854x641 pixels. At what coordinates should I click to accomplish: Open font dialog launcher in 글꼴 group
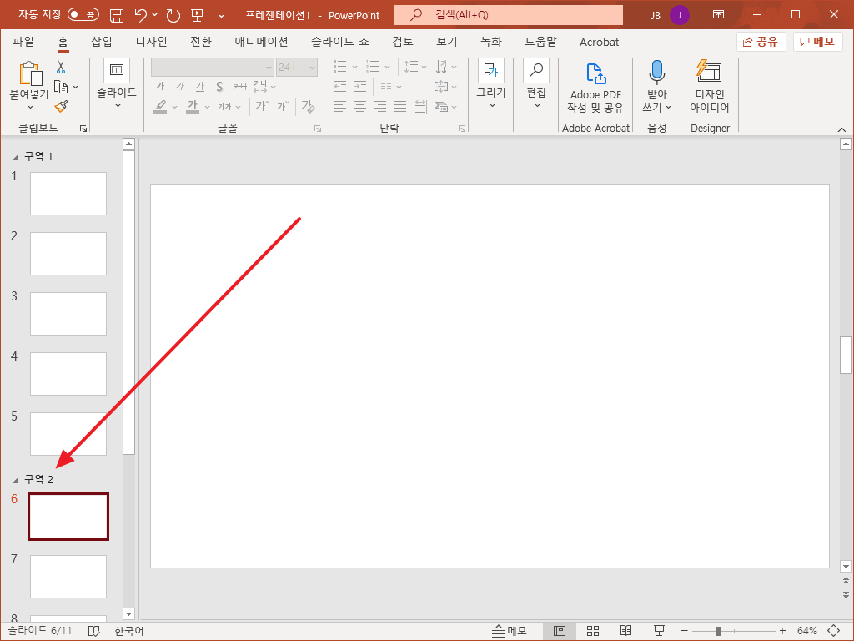click(x=318, y=129)
